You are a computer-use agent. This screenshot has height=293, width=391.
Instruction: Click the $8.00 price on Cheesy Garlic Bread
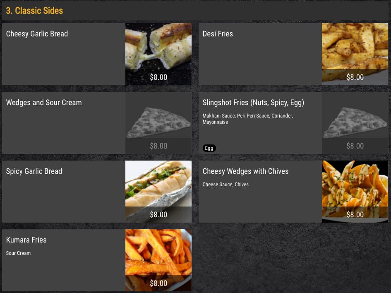click(x=158, y=77)
